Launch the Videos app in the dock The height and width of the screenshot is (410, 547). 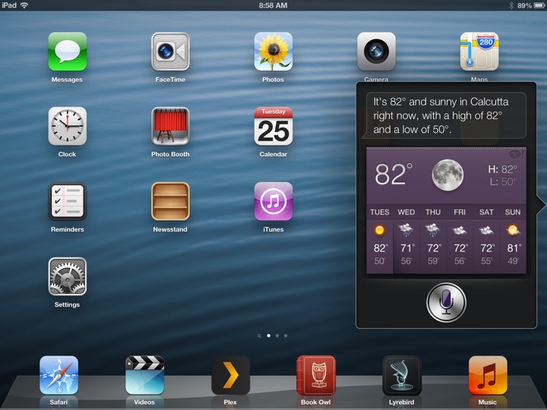(144, 375)
